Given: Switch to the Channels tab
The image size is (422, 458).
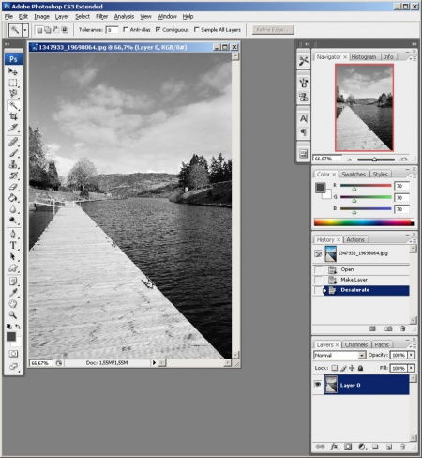Looking at the screenshot, I should 356,344.
